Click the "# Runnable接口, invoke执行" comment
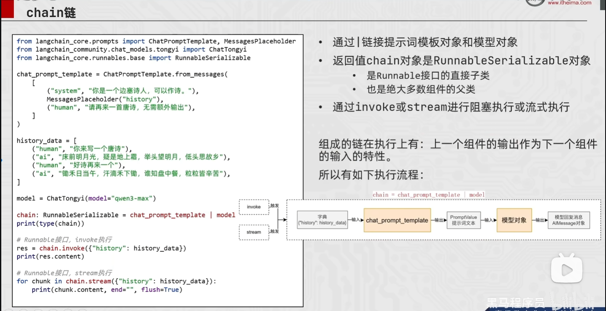Screen dimensions: 606x311 64,240
